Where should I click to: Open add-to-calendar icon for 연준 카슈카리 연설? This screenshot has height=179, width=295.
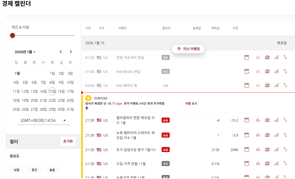(x=247, y=57)
